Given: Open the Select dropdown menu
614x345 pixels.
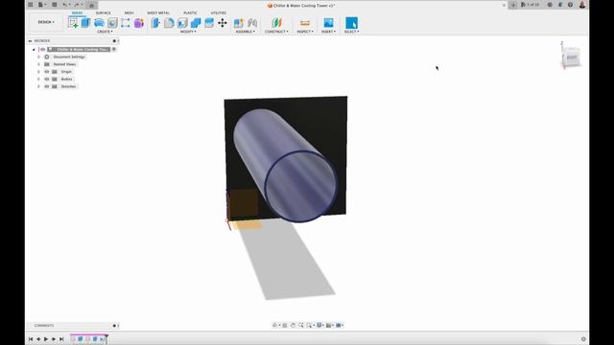Looking at the screenshot, I should coord(352,32).
